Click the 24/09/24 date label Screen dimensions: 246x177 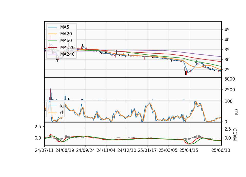pos(86,150)
